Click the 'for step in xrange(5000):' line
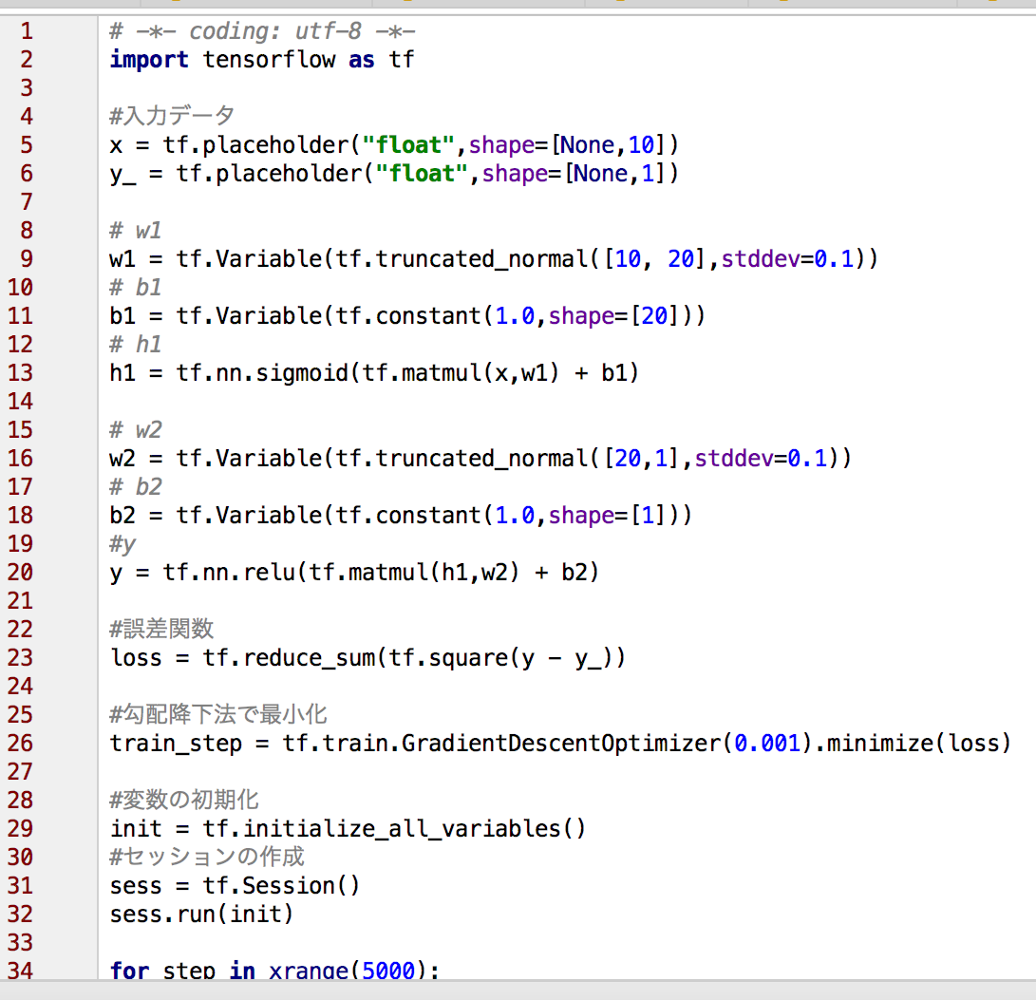The width and height of the screenshot is (1036, 1000). coord(274,970)
